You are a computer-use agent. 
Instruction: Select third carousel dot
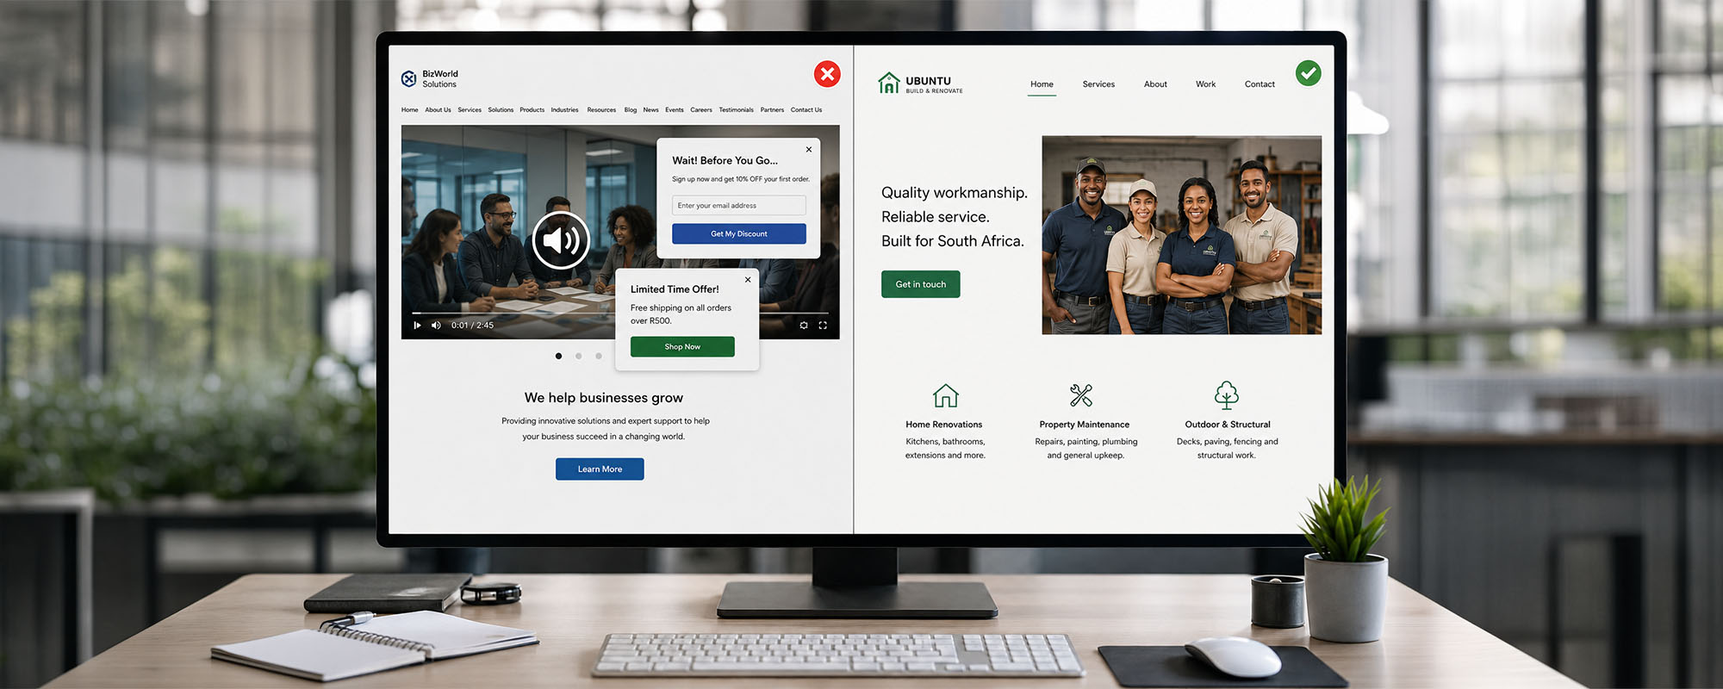pos(599,356)
